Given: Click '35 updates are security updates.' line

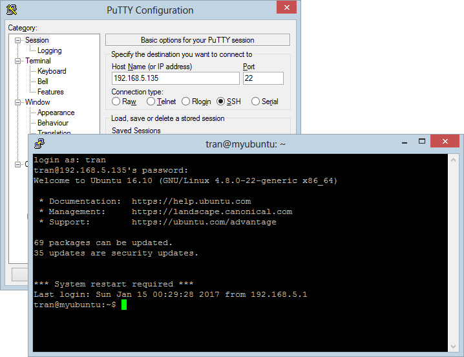Looking at the screenshot, I should (116, 253).
